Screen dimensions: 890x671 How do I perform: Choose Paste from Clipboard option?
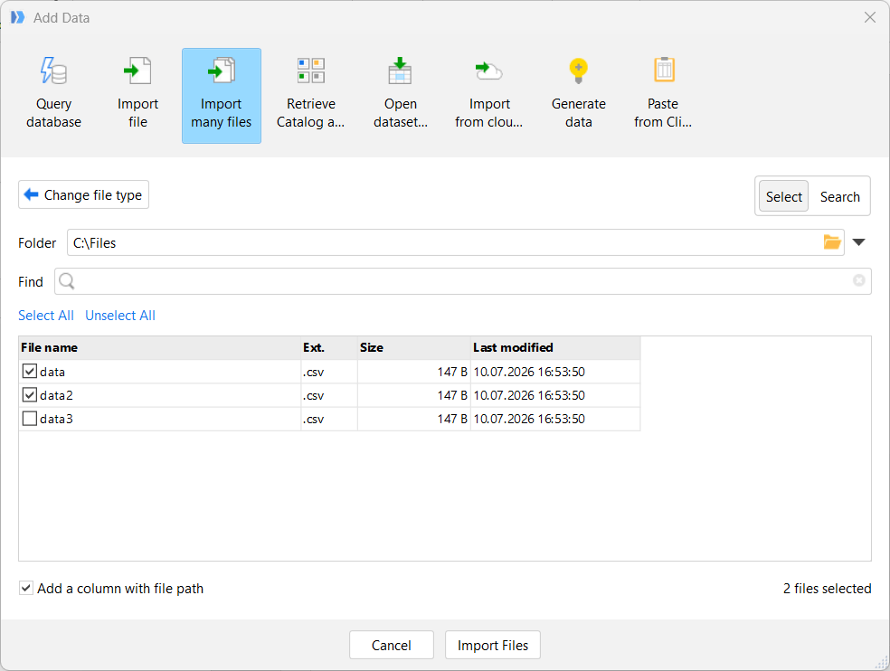point(662,95)
